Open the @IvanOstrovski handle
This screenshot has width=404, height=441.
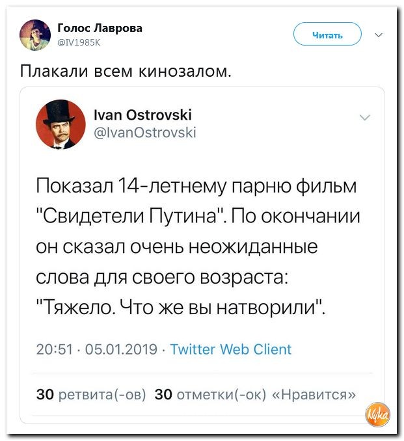(x=144, y=133)
